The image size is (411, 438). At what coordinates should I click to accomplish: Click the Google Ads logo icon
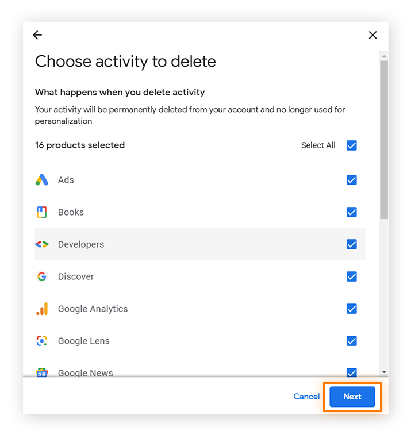pos(42,180)
